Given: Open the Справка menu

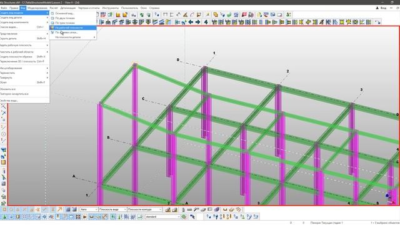Looking at the screenshot, I should coord(154,8).
